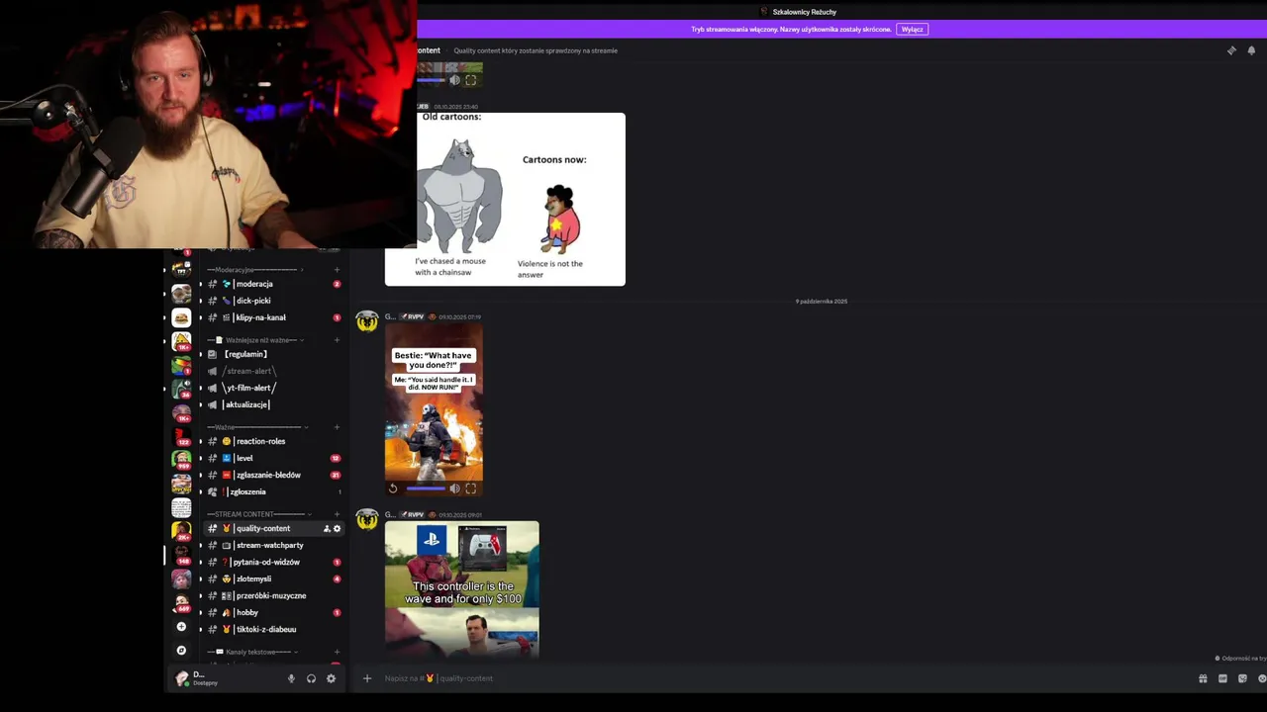Open the stream-watchparty channel

click(274, 545)
